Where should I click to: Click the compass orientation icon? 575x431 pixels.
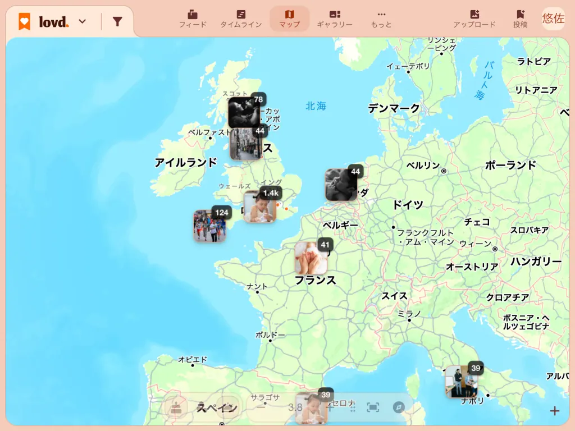click(399, 407)
